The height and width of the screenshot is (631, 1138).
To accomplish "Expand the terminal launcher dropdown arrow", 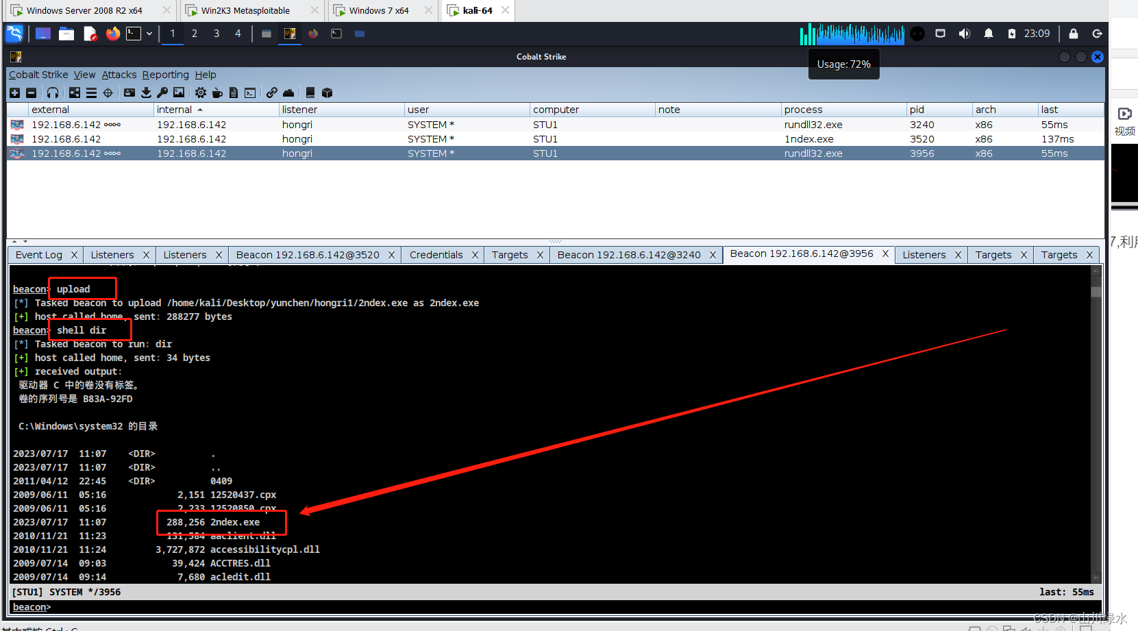I will [149, 34].
